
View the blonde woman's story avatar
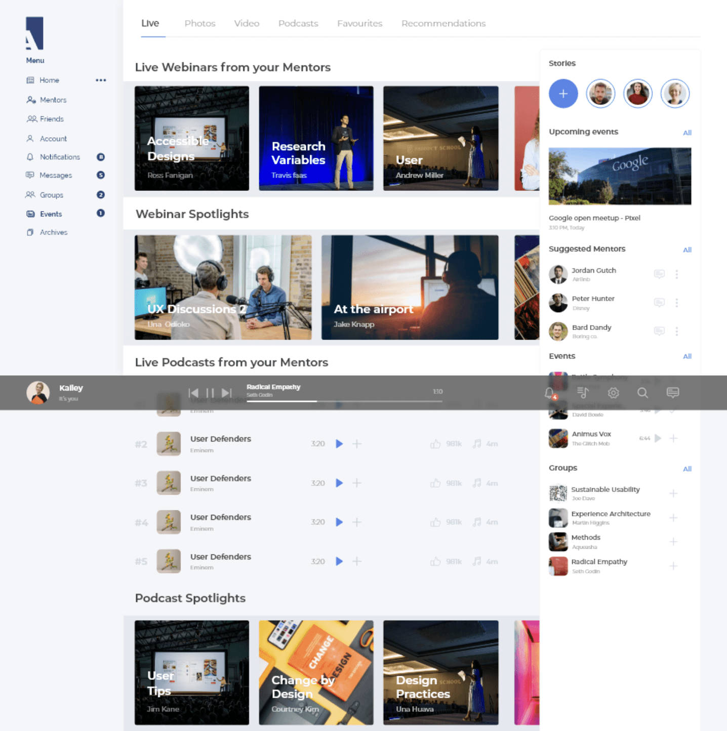point(675,94)
